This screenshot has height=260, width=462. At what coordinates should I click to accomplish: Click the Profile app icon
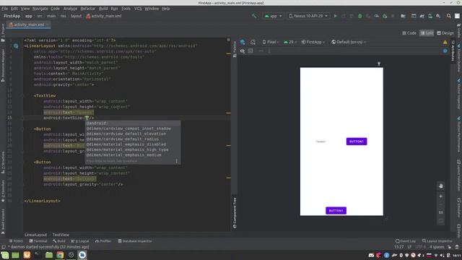pyautogui.click(x=376, y=16)
